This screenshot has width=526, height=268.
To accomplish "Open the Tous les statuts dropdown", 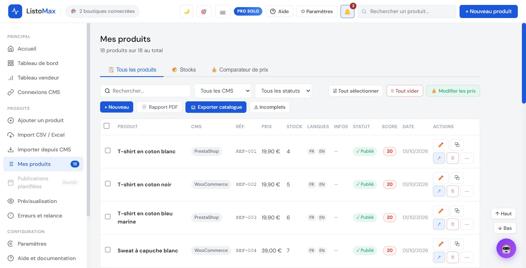I will tap(283, 91).
